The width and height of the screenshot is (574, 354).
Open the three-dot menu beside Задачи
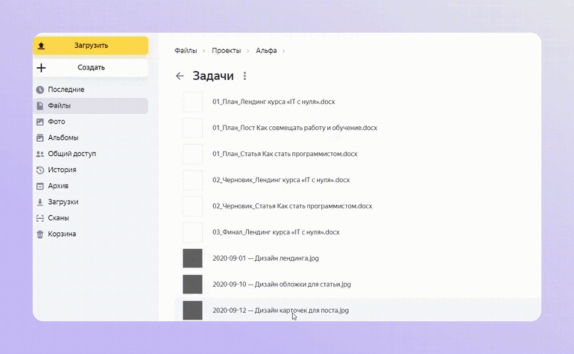coord(245,76)
